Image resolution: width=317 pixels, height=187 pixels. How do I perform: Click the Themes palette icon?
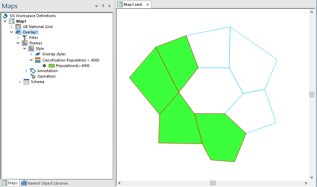point(25,43)
